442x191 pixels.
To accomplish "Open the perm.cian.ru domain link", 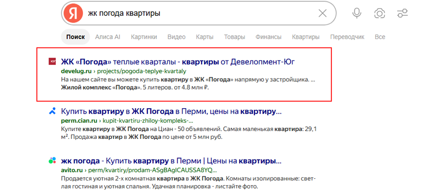I will click(x=79, y=121).
